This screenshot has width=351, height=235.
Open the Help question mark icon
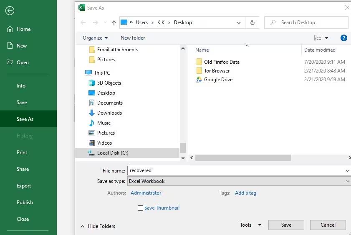(x=344, y=38)
